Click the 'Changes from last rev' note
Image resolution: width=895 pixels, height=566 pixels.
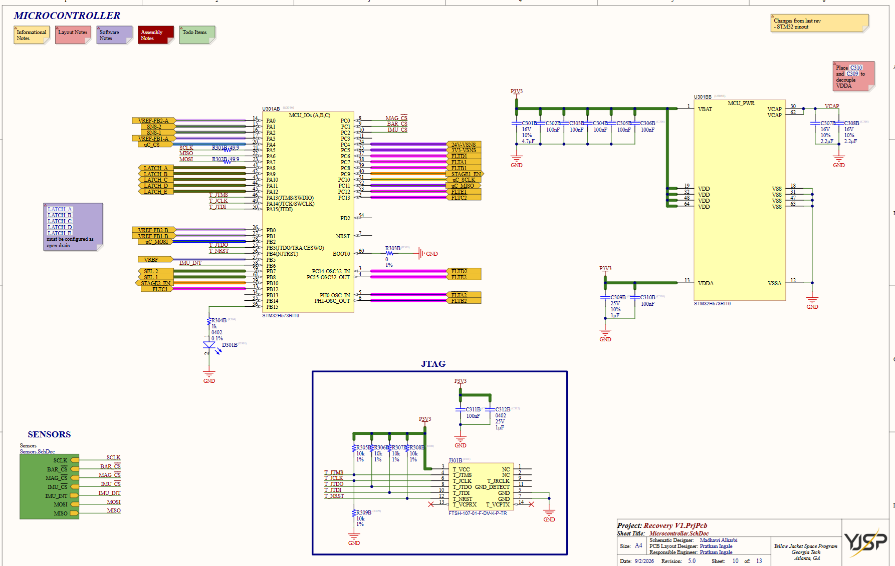pyautogui.click(x=819, y=23)
